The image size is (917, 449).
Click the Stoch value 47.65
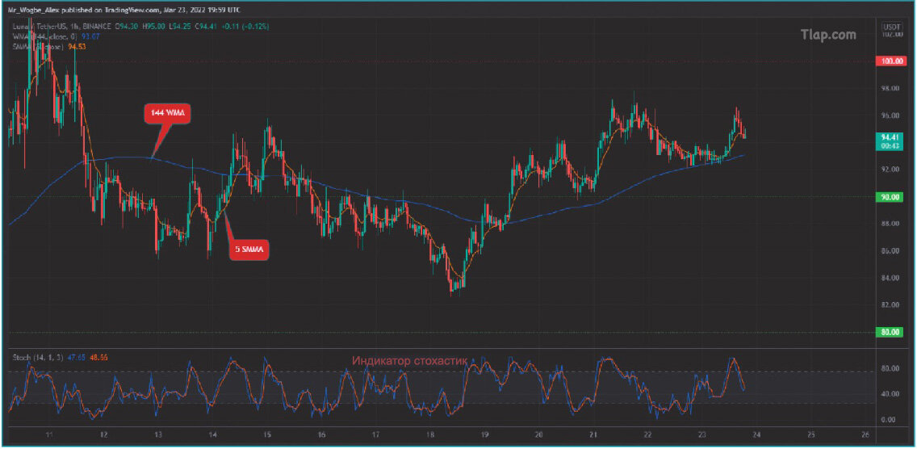point(77,357)
